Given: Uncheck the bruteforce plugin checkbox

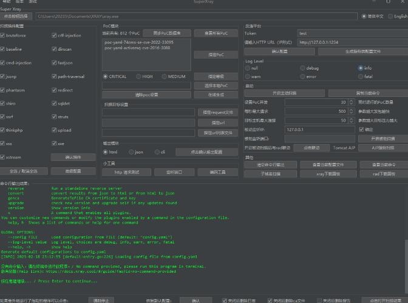Looking at the screenshot, I should [x=4, y=36].
